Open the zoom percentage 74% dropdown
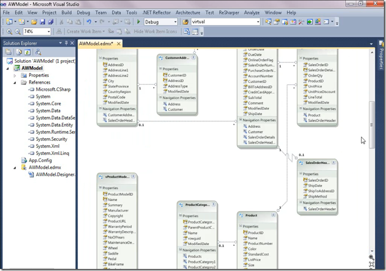Image resolution: width=386 pixels, height=271 pixels. [x=48, y=31]
